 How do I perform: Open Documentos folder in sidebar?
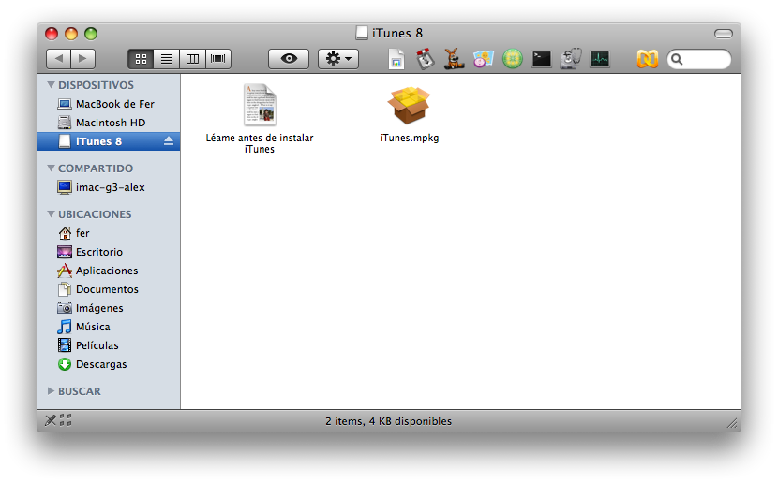tap(109, 289)
